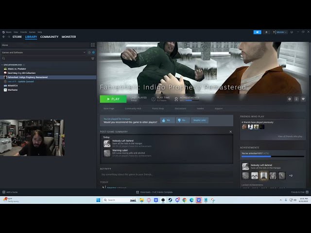Click View all friends who play link

click(x=290, y=136)
